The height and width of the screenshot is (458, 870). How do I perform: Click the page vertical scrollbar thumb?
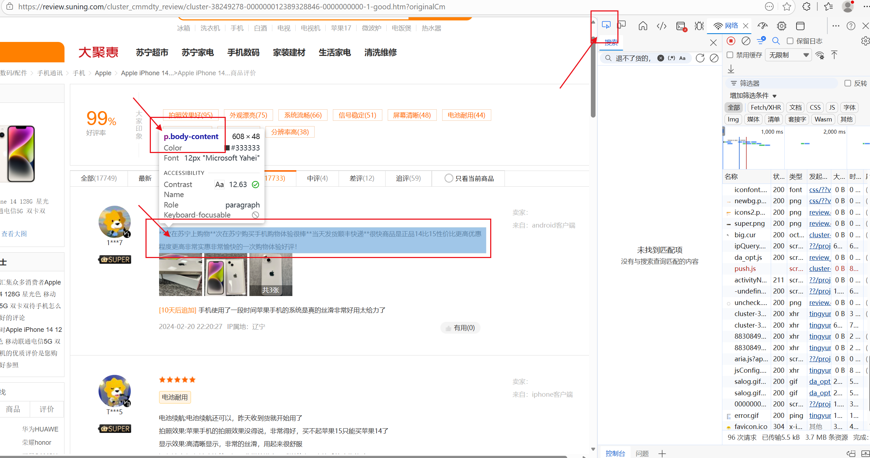pyautogui.click(x=593, y=77)
